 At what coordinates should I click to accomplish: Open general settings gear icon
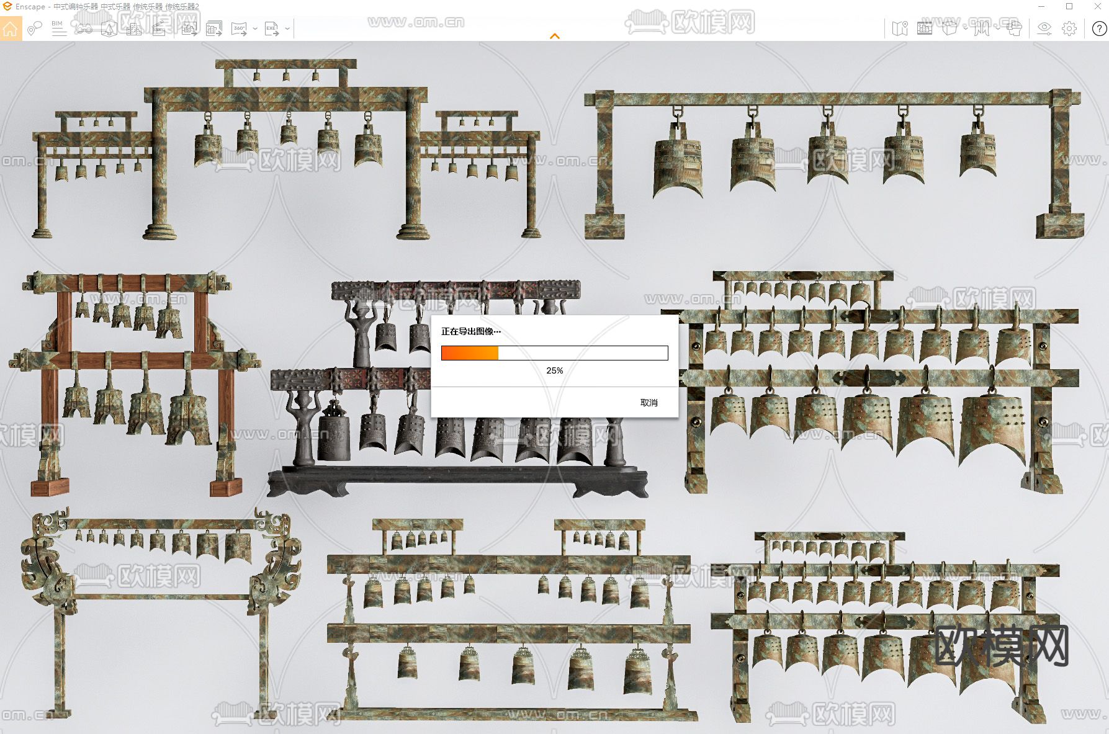tap(1069, 29)
